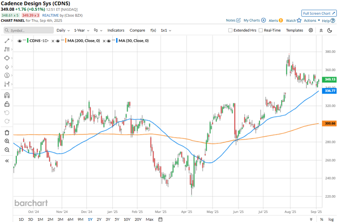Activate the magnet snap tool
Image resolution: width=338 pixels, height=222 pixels.
[7, 95]
